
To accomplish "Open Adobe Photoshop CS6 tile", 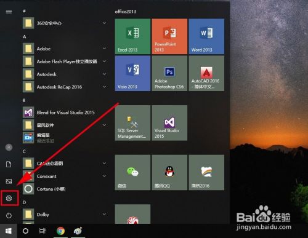I will (x=169, y=73).
